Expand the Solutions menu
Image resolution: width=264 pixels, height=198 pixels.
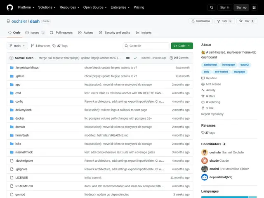click(47, 7)
